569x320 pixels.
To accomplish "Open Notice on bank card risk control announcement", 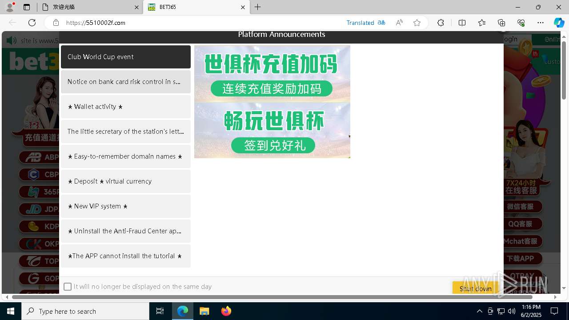I will (x=126, y=82).
